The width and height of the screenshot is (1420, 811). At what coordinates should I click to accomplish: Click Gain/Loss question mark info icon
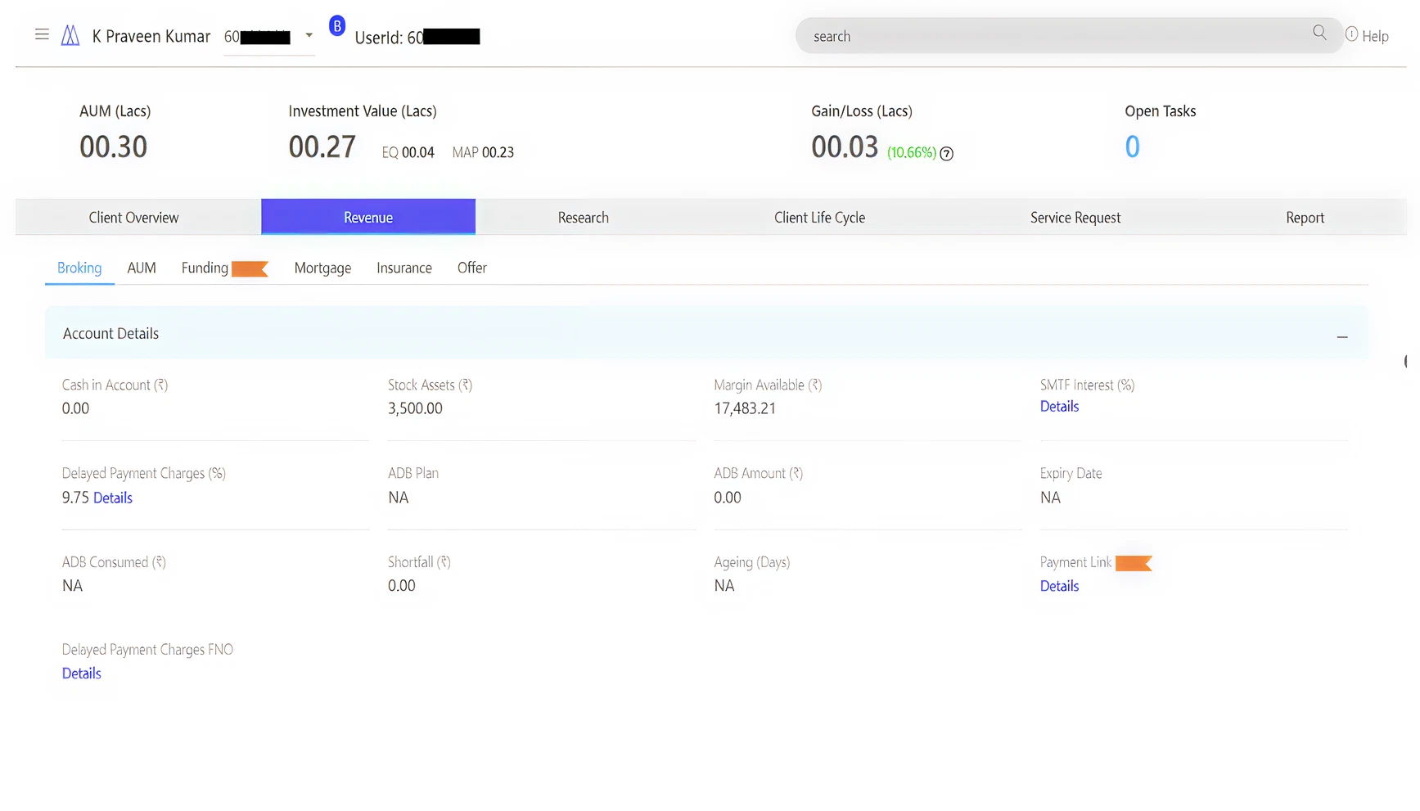coord(946,154)
